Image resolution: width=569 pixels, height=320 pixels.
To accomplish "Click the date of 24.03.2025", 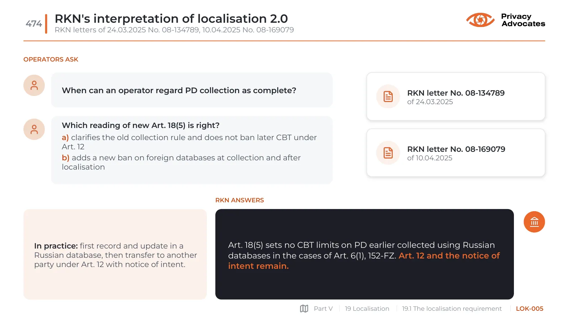I will coord(430,102).
